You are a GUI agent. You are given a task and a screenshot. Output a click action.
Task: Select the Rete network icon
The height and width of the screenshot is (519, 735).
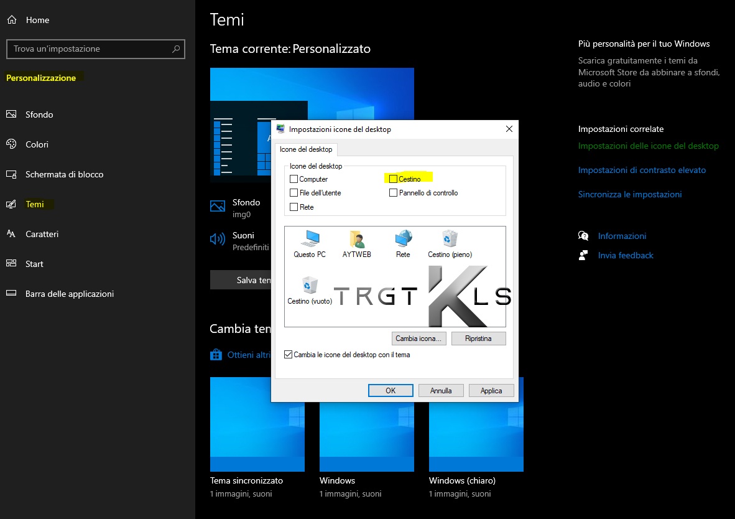(x=403, y=240)
